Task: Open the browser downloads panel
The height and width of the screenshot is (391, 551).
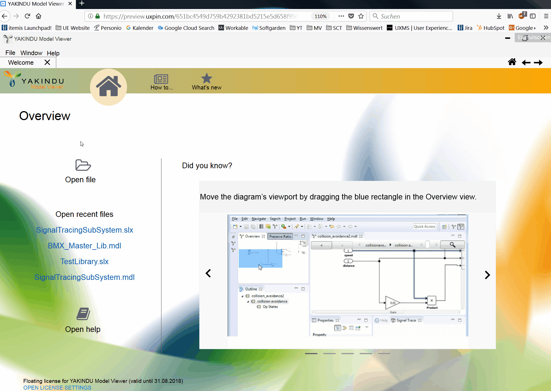Action: point(499,16)
